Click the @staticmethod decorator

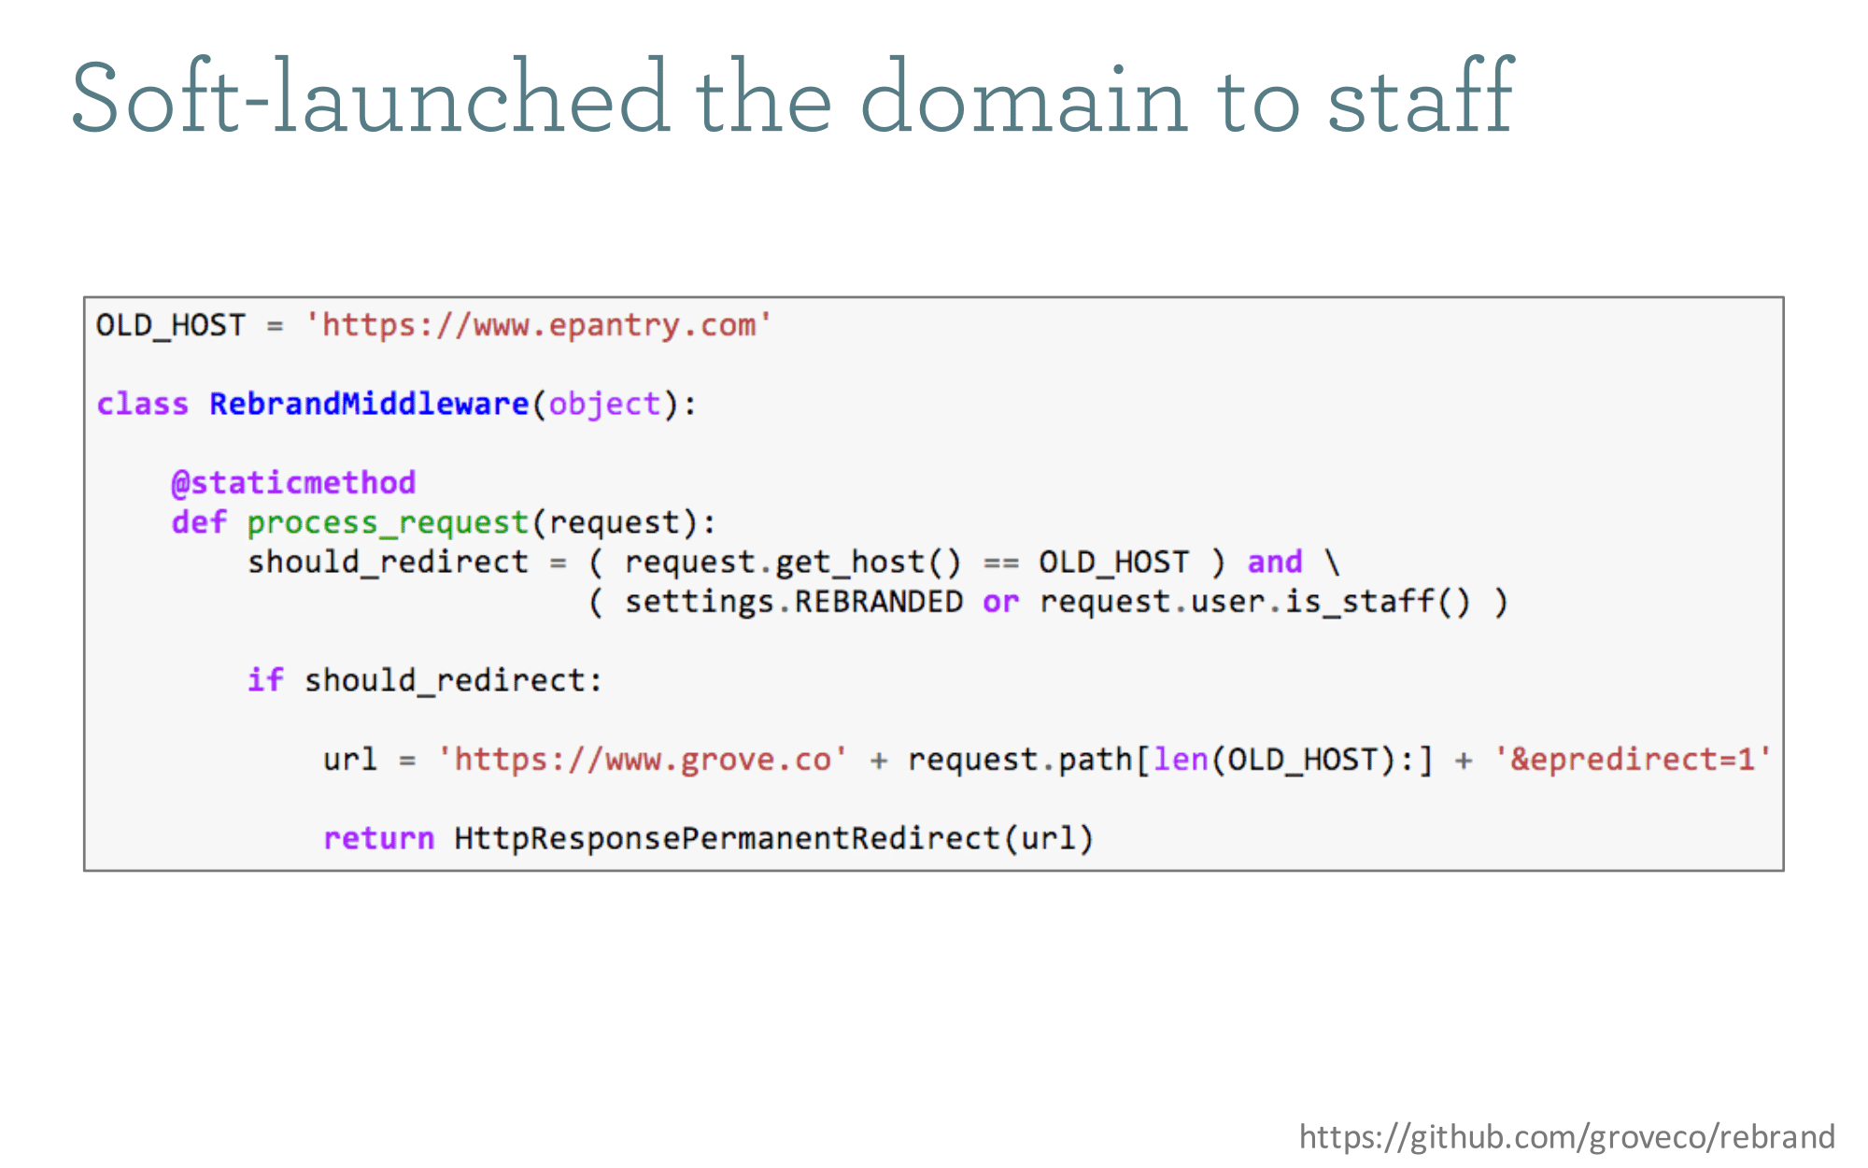(293, 483)
